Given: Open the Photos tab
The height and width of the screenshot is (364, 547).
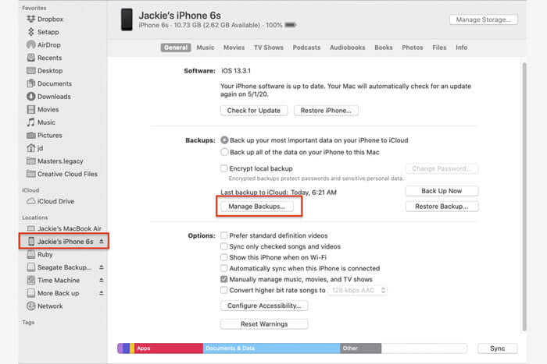Looking at the screenshot, I should [x=413, y=48].
